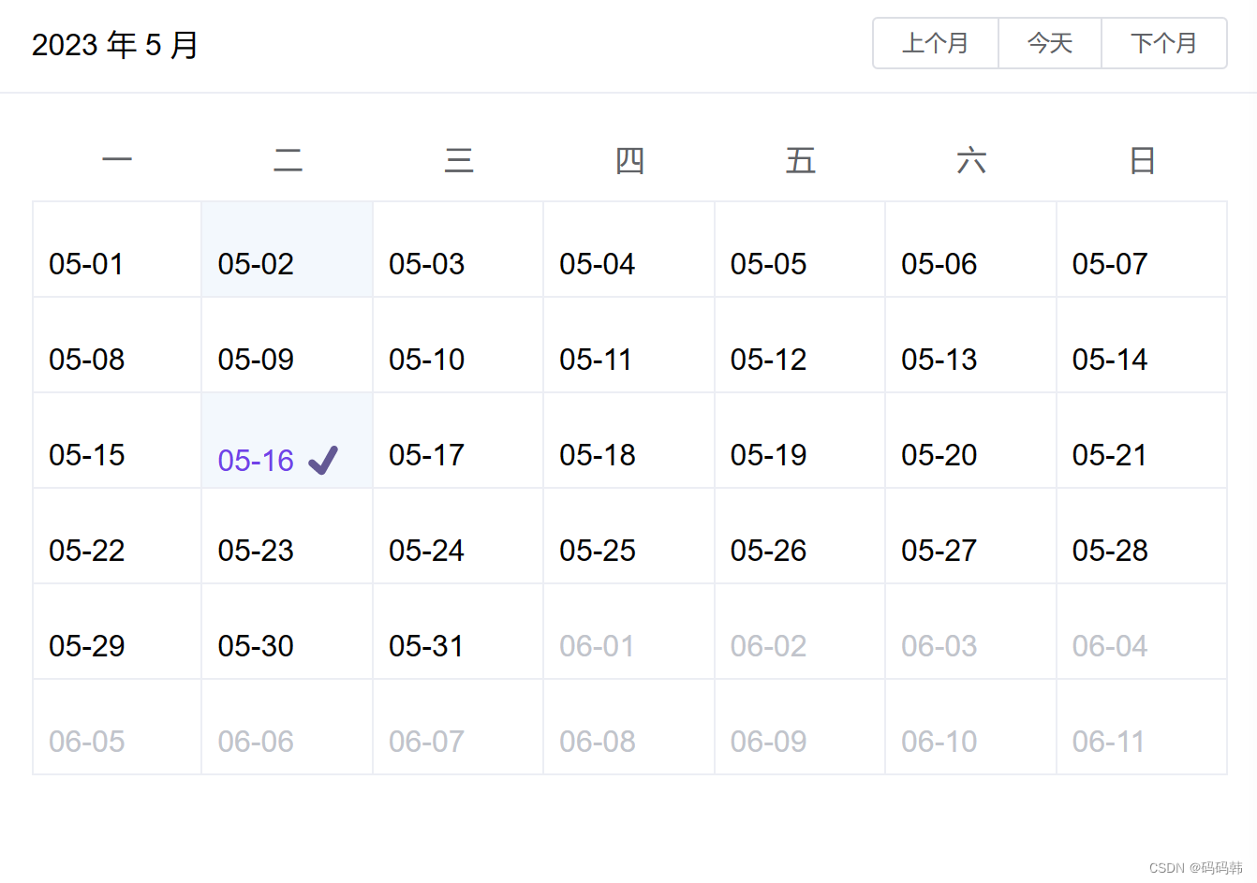The height and width of the screenshot is (883, 1257).
Task: Click date 05-25 under Thursday
Action: click(628, 537)
